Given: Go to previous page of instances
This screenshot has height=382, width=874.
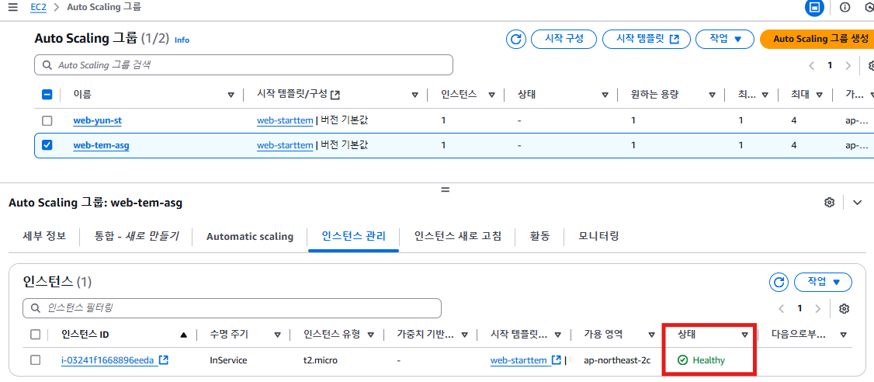Looking at the screenshot, I should tap(782, 308).
